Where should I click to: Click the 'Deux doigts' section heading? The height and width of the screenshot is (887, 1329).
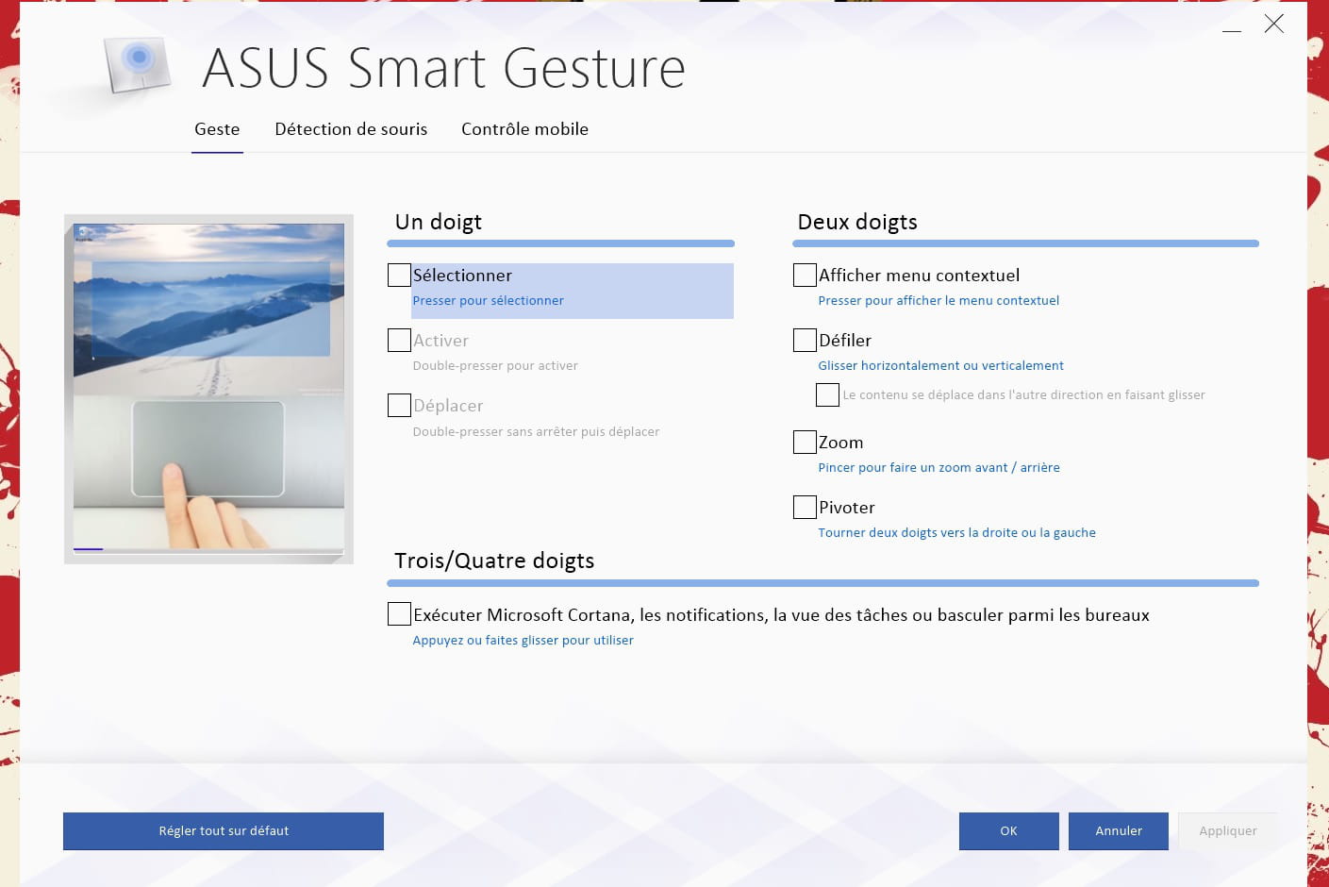[x=857, y=222]
